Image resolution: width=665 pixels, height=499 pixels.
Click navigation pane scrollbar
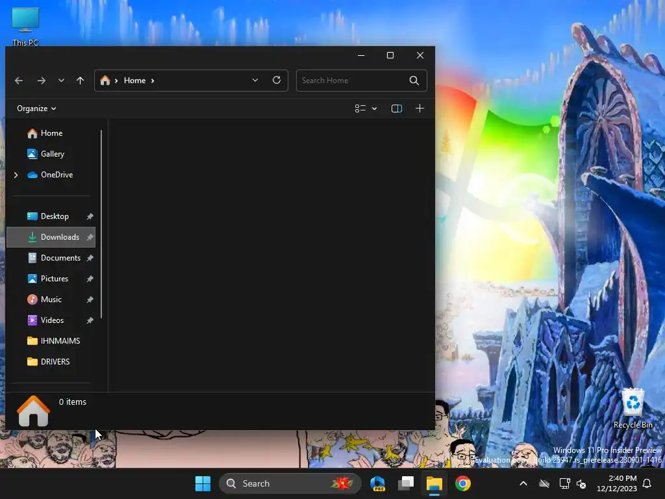tap(101, 224)
